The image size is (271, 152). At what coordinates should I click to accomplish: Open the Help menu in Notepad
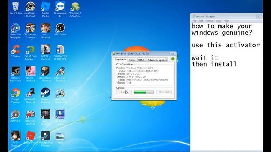(x=226, y=21)
